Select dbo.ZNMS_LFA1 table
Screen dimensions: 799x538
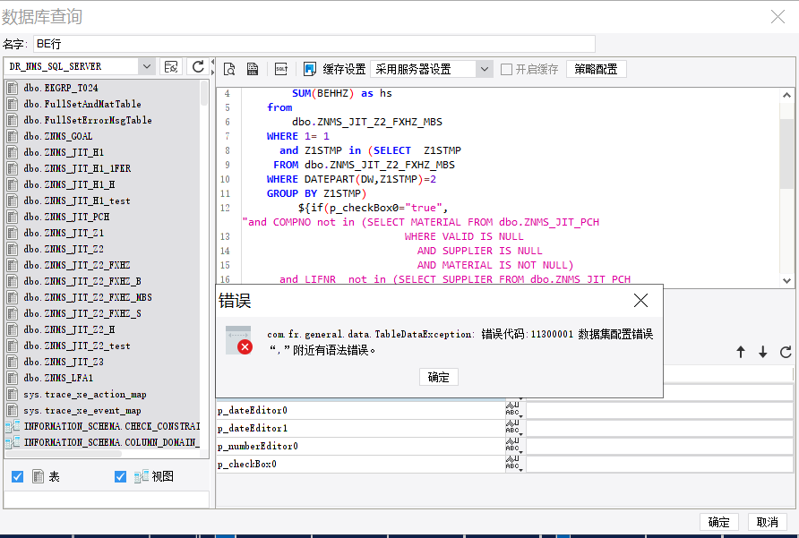pyautogui.click(x=58, y=378)
